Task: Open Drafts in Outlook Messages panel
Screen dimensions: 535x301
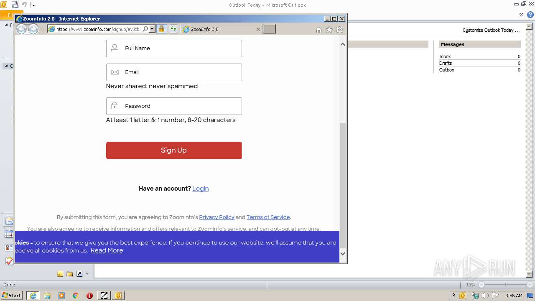Action: tap(445, 63)
